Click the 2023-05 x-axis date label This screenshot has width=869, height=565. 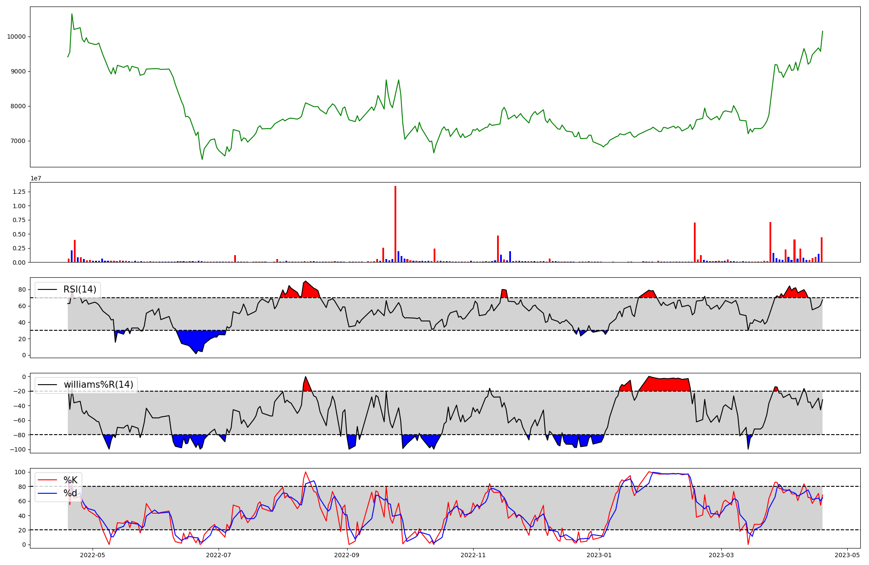pos(847,555)
